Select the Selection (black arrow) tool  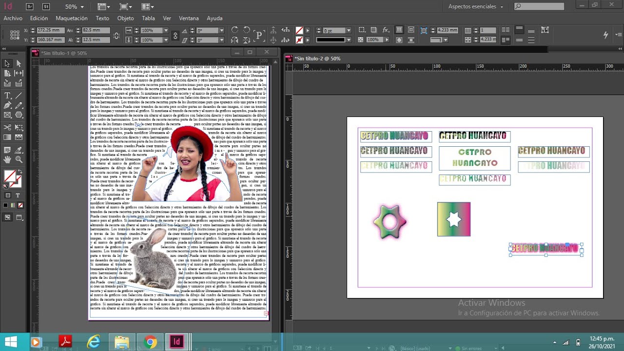click(7, 63)
